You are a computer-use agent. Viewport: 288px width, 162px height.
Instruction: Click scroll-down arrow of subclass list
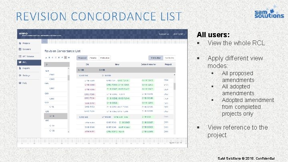(x=68, y=132)
